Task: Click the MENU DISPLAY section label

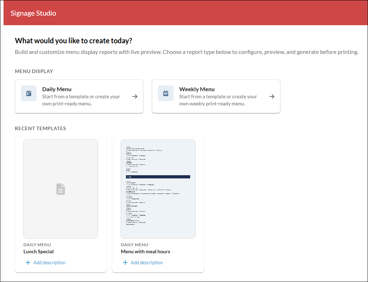Action: pos(34,71)
